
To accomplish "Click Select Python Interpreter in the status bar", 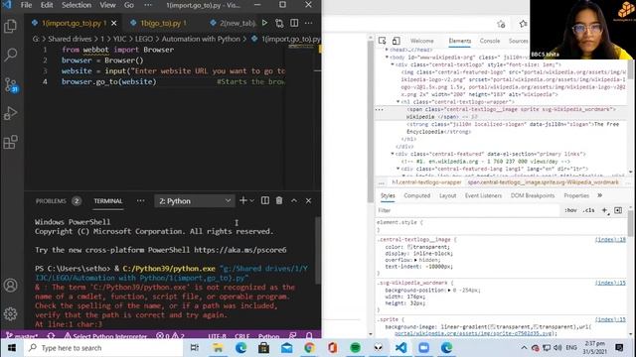I will tap(105, 336).
